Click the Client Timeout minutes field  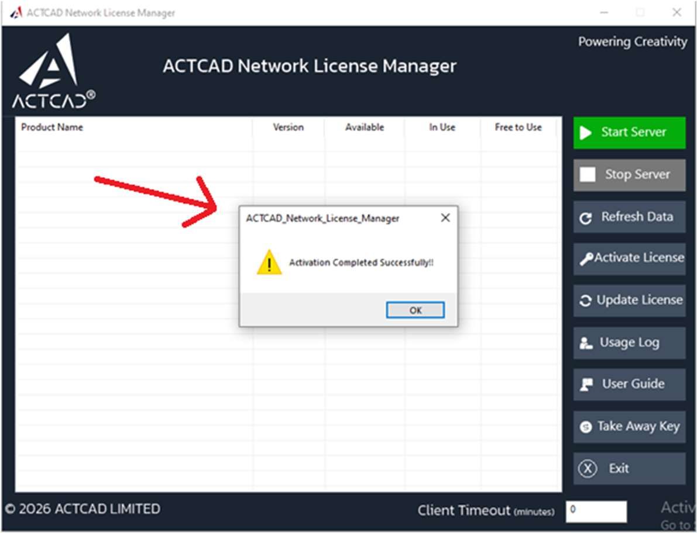pos(596,512)
